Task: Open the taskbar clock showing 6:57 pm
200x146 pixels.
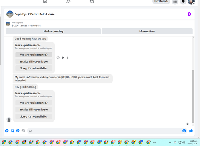Action: (x=192, y=142)
